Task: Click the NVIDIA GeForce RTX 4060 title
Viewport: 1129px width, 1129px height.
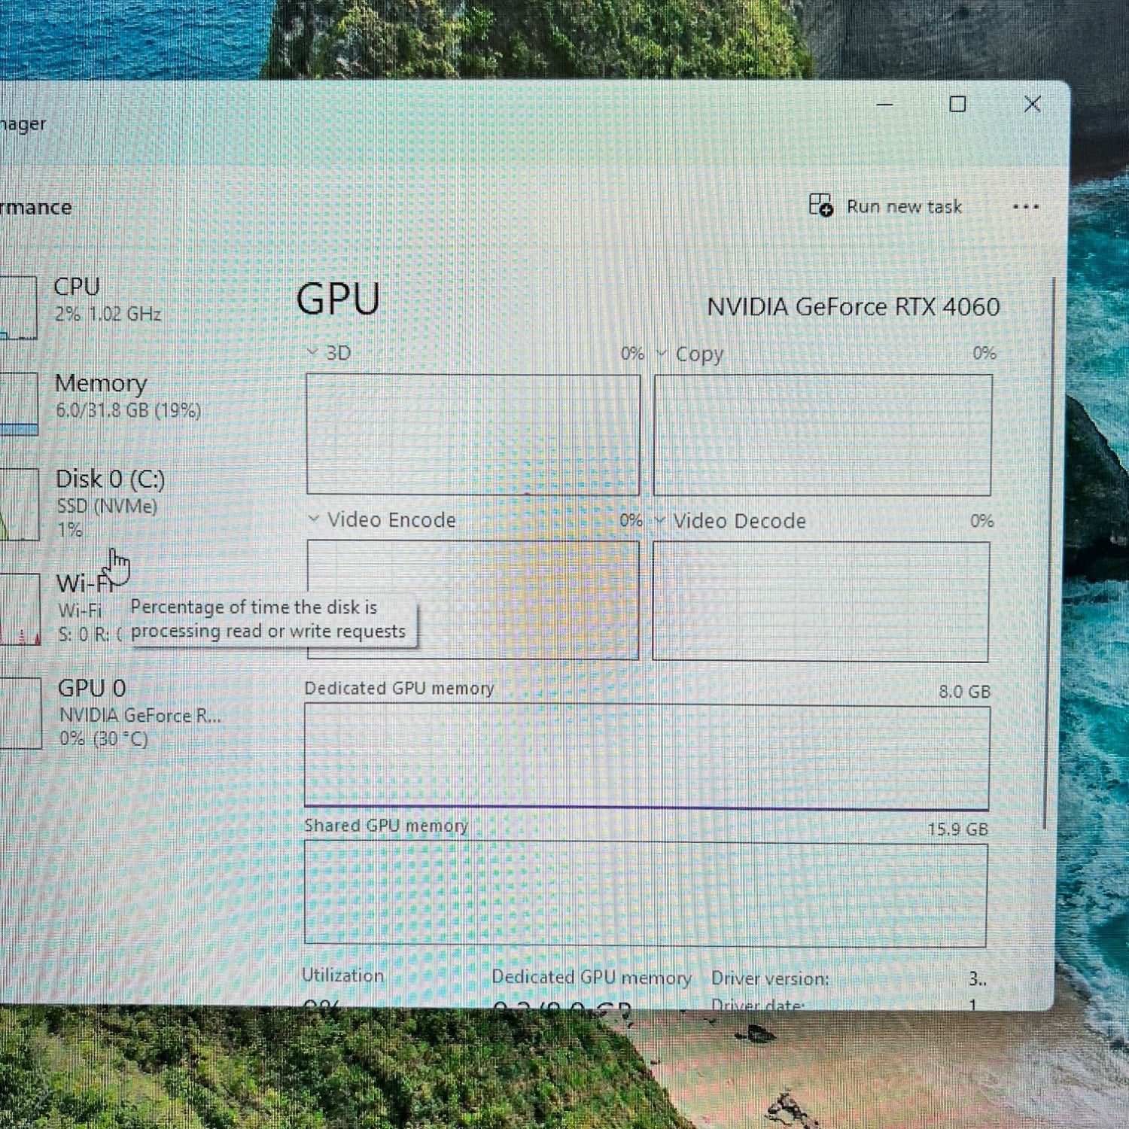Action: point(849,307)
